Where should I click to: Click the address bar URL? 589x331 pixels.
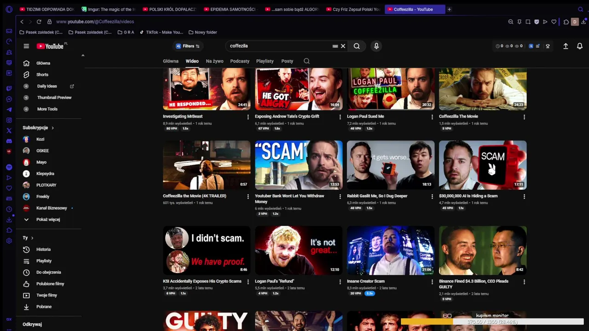(95, 22)
